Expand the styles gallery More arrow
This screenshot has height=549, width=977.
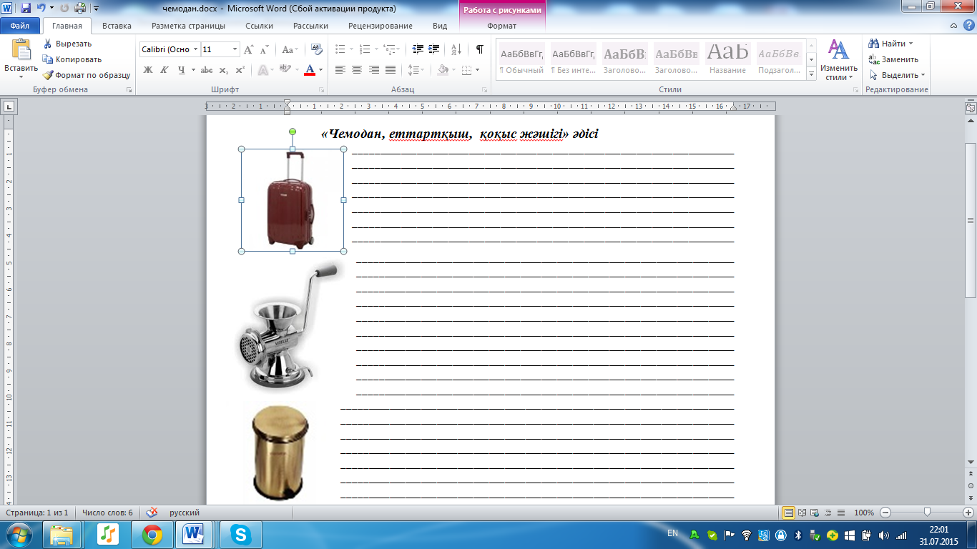pos(812,74)
